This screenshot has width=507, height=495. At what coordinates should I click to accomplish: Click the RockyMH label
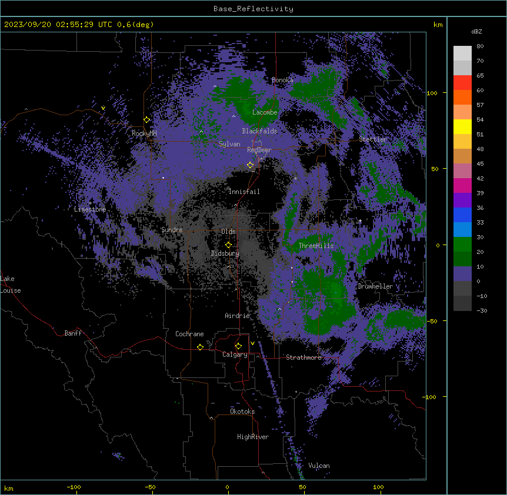coord(144,133)
